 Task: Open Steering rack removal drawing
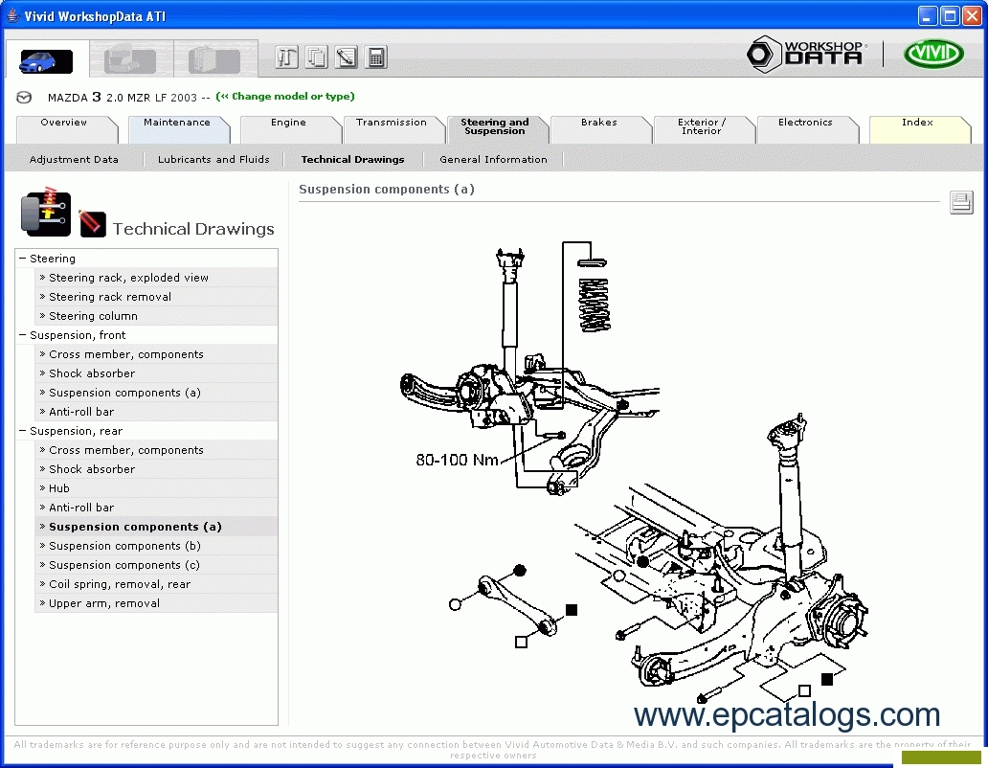(156, 297)
